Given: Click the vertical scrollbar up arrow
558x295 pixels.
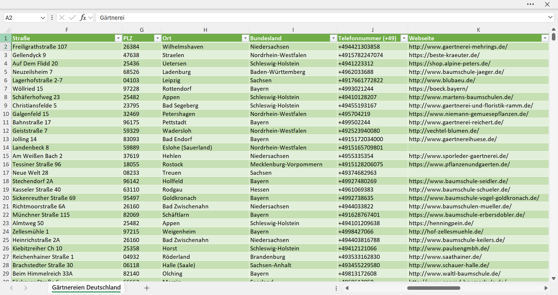Looking at the screenshot, I should (553, 29).
